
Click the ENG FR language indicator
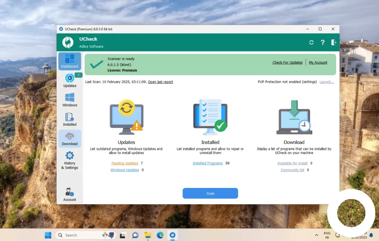coord(327,235)
